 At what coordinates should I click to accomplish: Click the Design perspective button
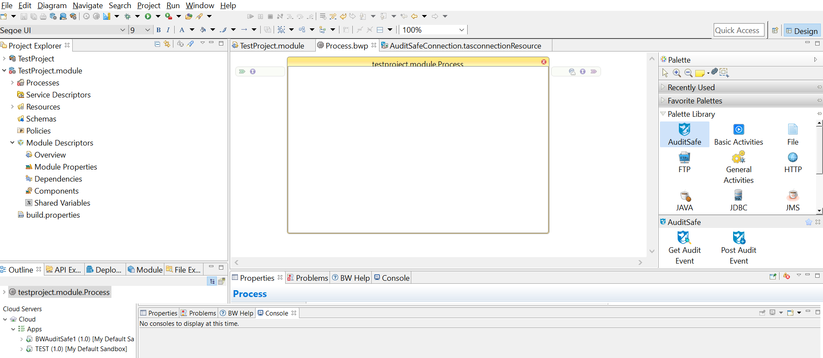[802, 31]
